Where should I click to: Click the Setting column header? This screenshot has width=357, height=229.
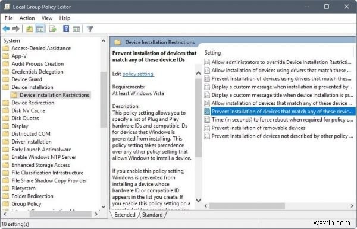(212, 53)
